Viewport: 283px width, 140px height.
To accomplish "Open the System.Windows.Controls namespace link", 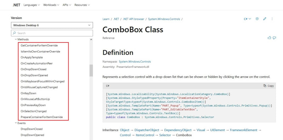I will [x=135, y=62].
